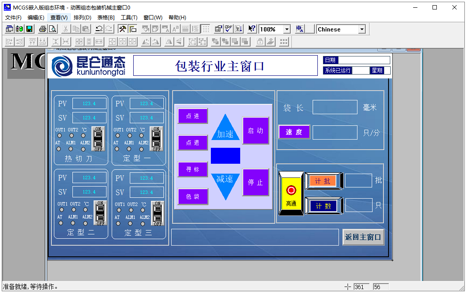Toggle the toolbox with the hammer icon

122,29
